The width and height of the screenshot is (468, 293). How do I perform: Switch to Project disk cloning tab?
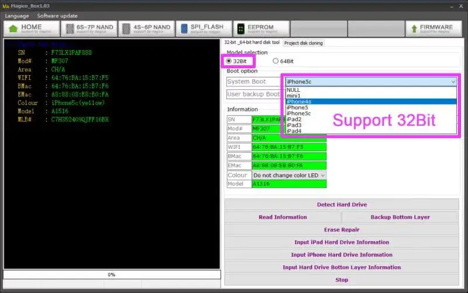point(303,43)
